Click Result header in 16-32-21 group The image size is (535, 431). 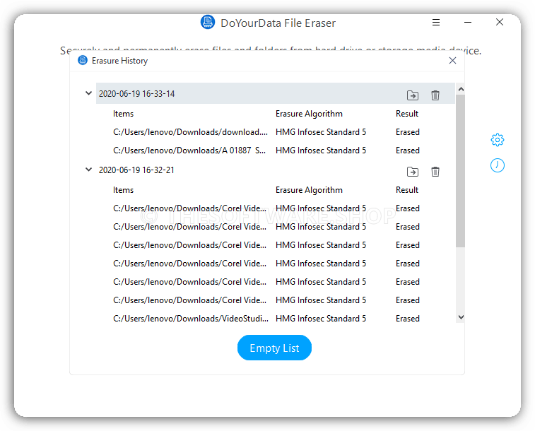(406, 190)
